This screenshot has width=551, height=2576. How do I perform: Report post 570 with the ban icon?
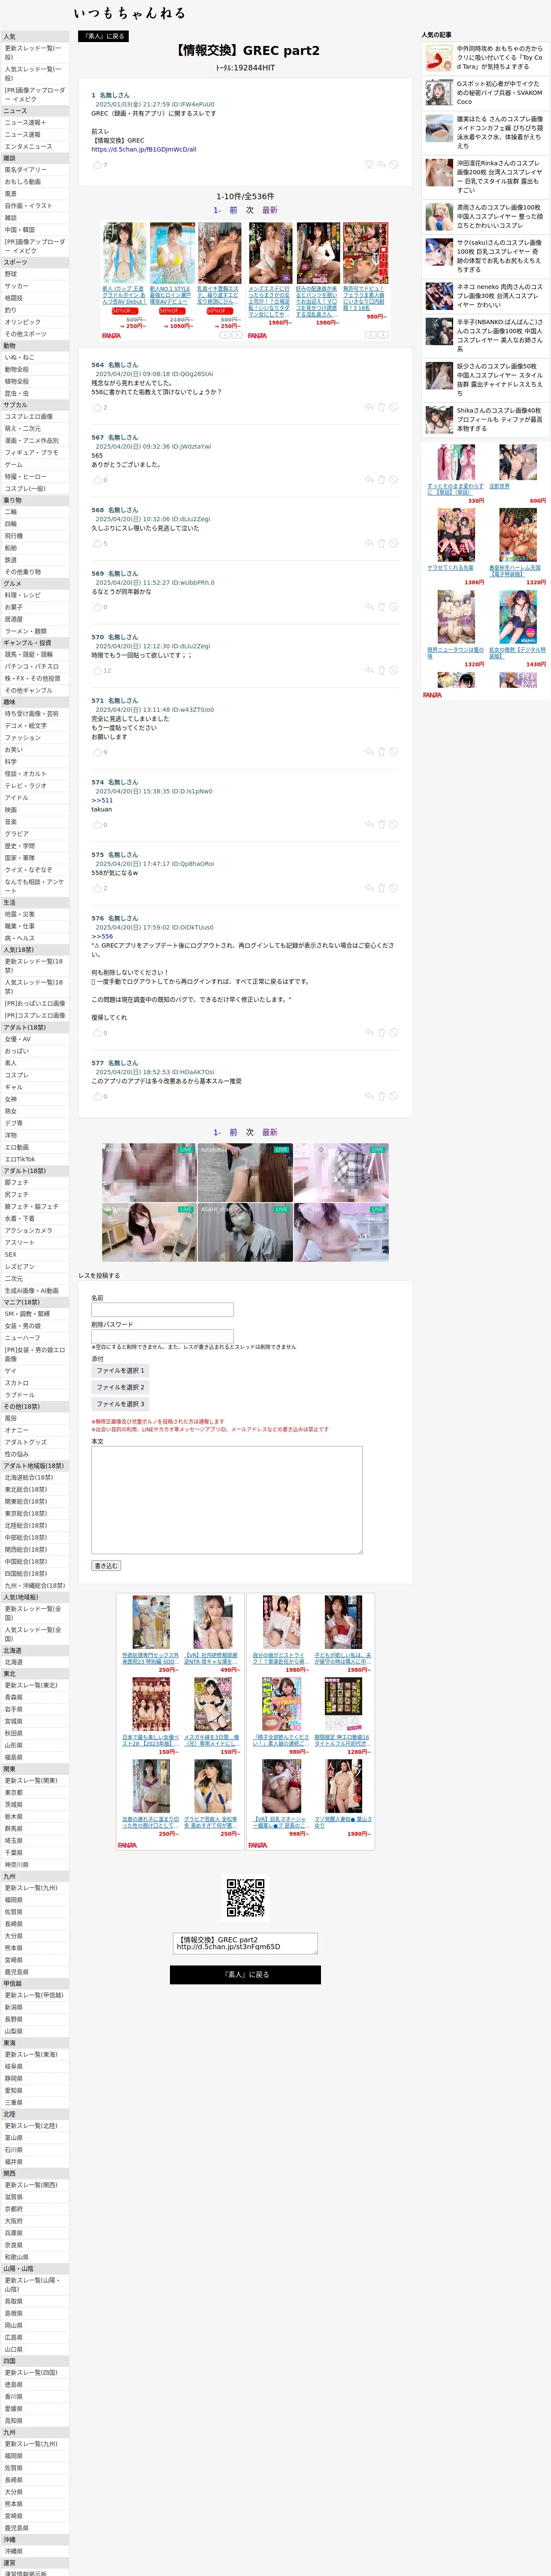click(394, 670)
